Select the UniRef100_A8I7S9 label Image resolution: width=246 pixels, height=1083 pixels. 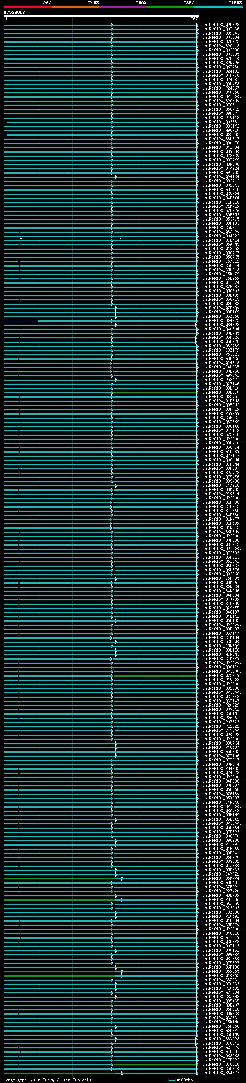[x=221, y=346]
